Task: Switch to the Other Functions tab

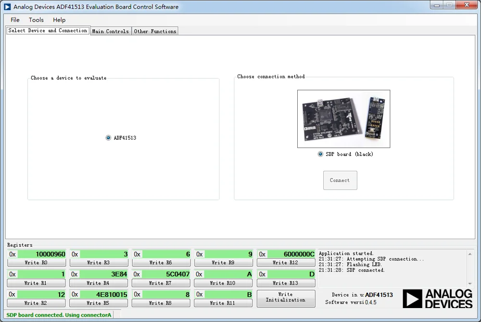Action: [155, 31]
